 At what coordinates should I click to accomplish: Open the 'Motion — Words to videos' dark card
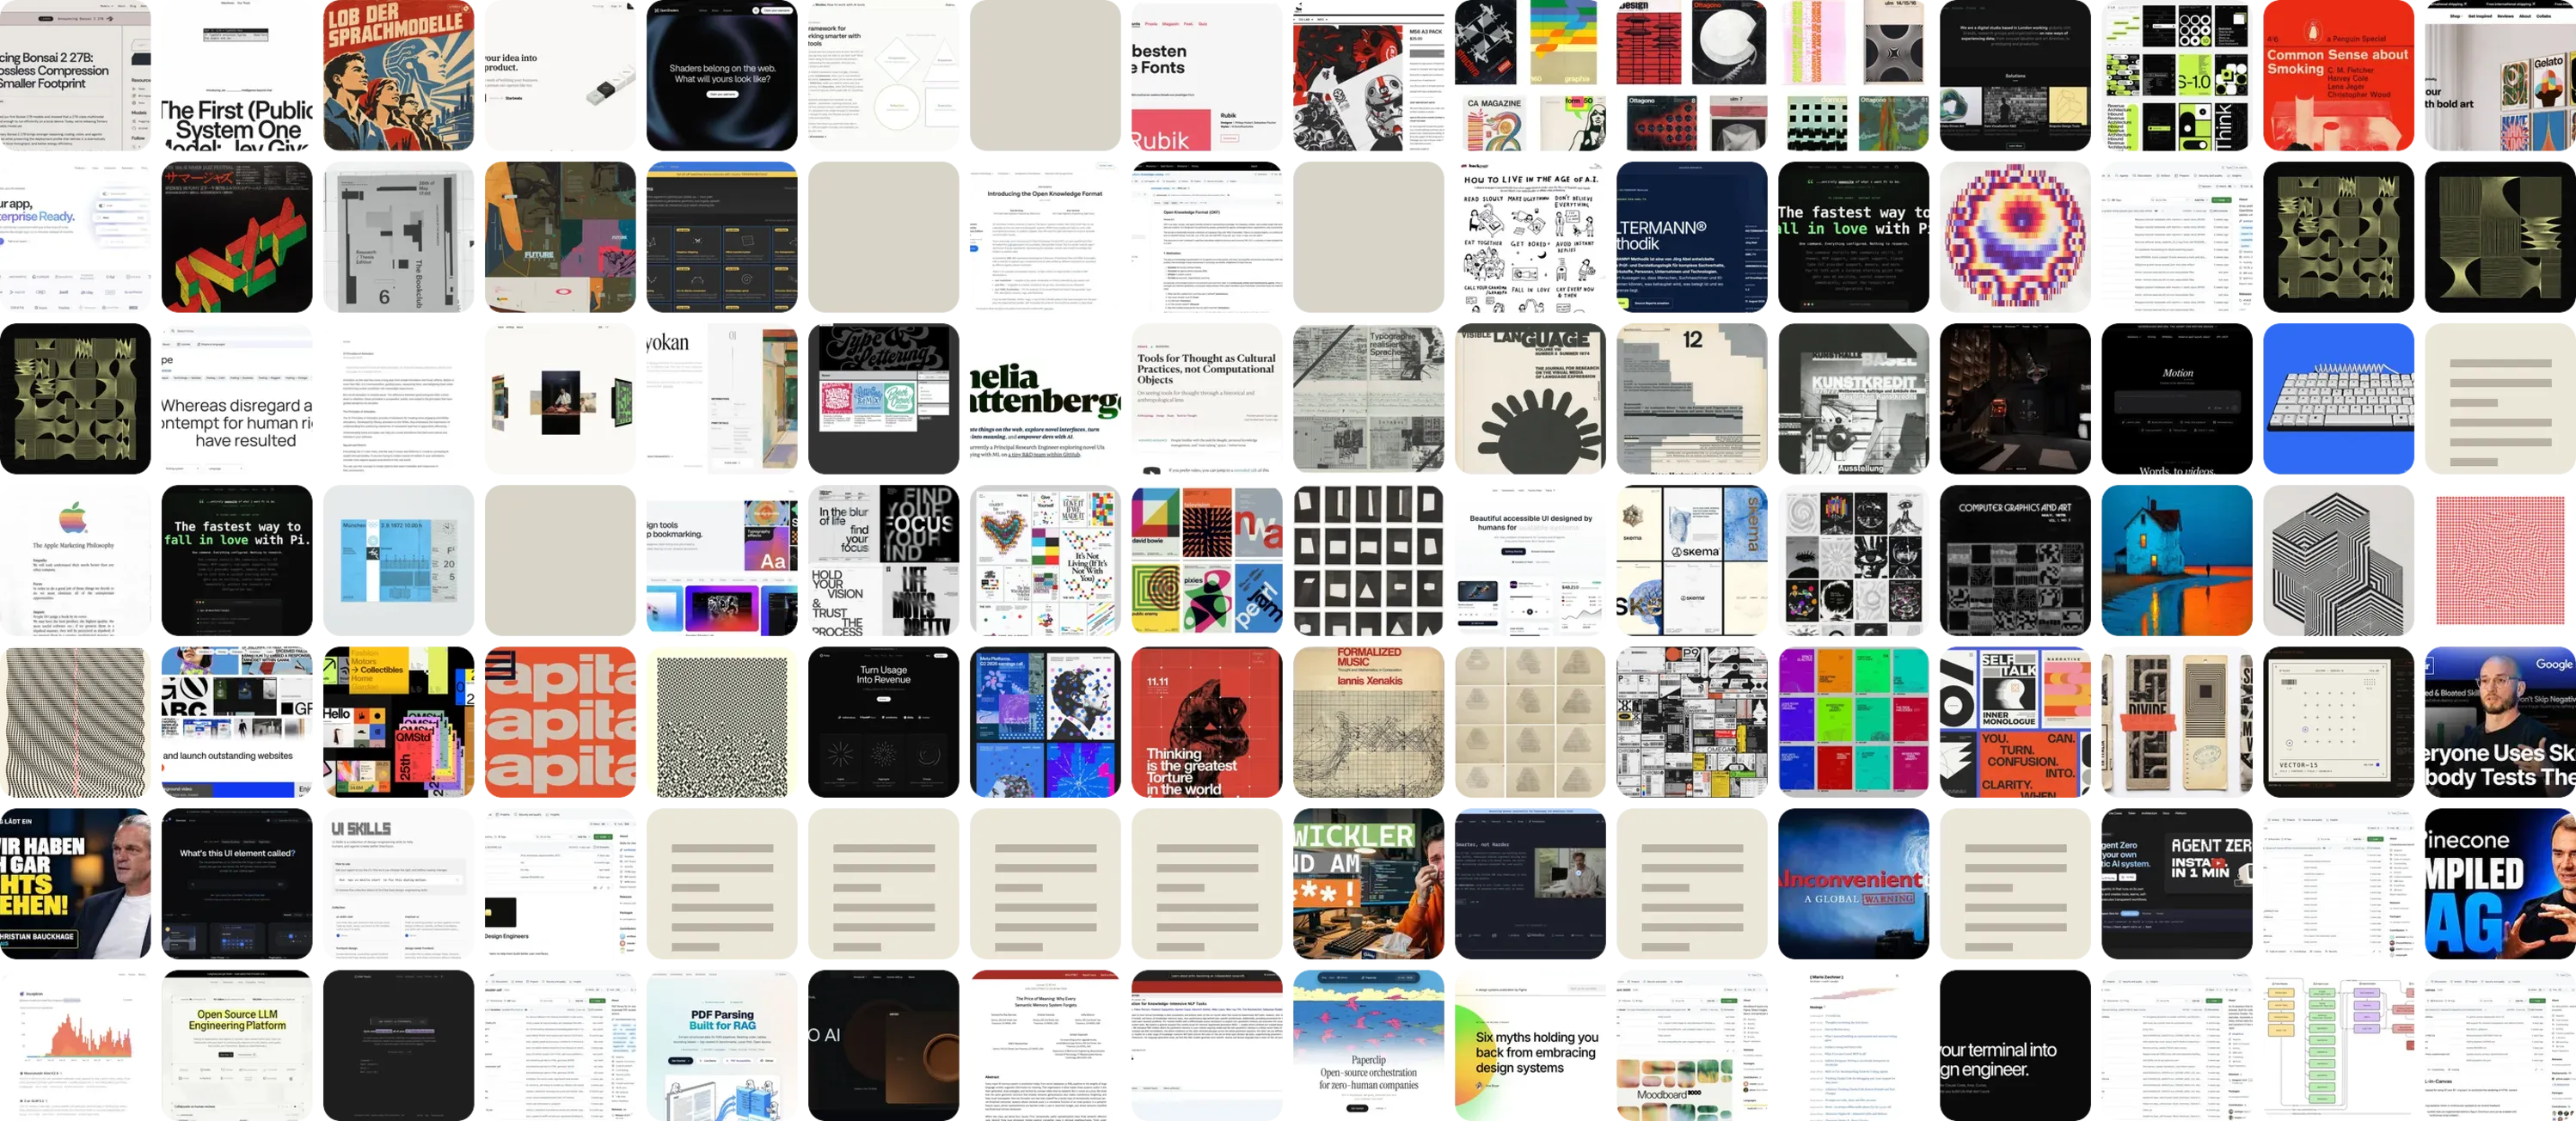[2177, 398]
